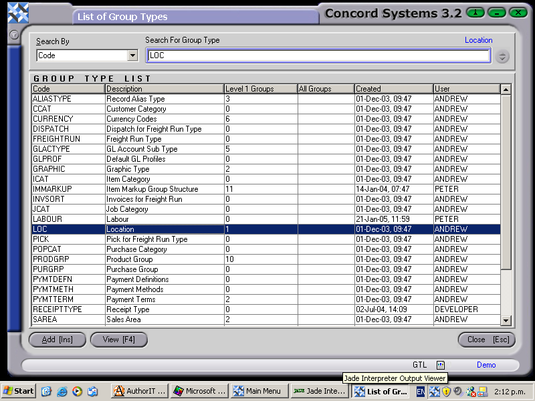Click the Demo link

486,365
